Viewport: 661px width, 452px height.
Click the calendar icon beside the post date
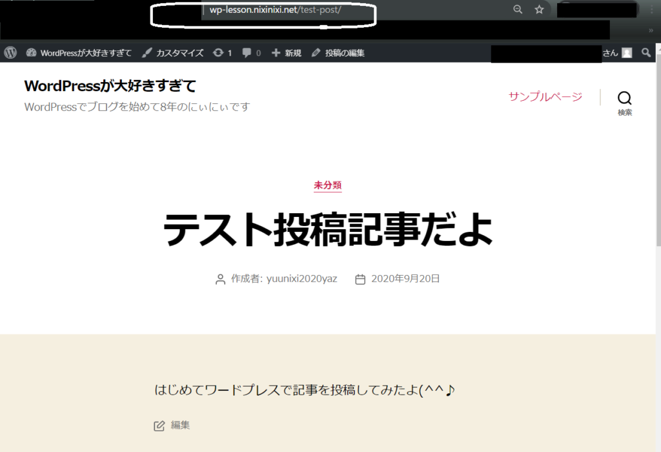tap(360, 279)
